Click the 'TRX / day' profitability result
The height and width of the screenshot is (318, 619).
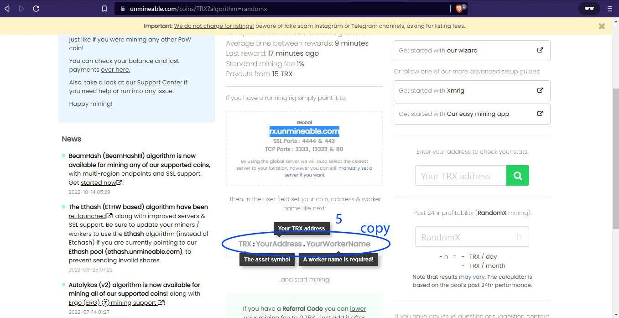click(483, 256)
